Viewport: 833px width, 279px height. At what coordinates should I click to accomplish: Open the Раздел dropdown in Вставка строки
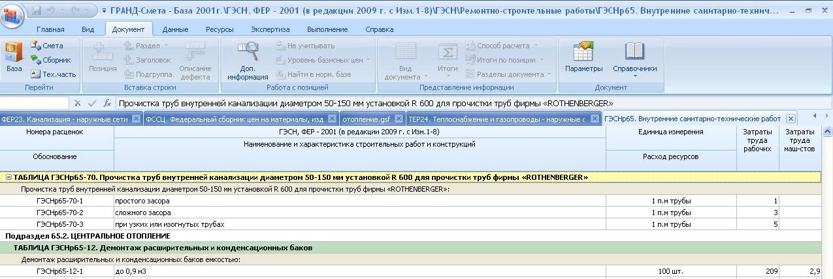coord(146,46)
